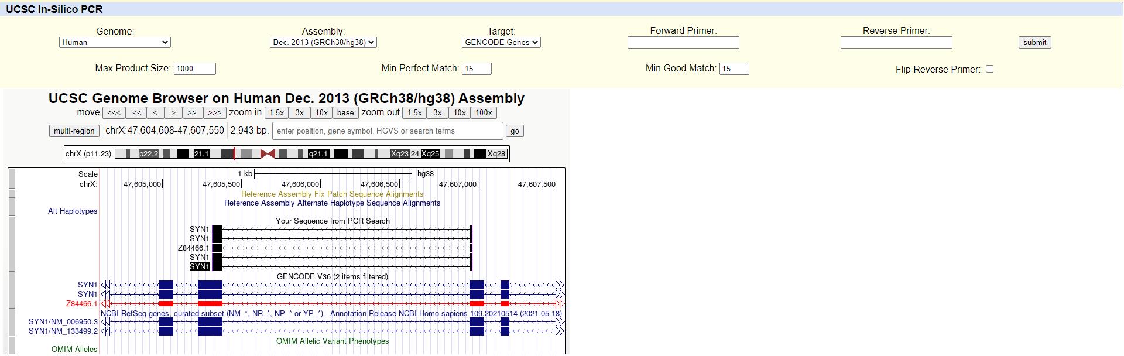This screenshot has width=1124, height=356.
Task: Click the SYN1/NM_006950.3 RefSeq label
Action: [63, 322]
